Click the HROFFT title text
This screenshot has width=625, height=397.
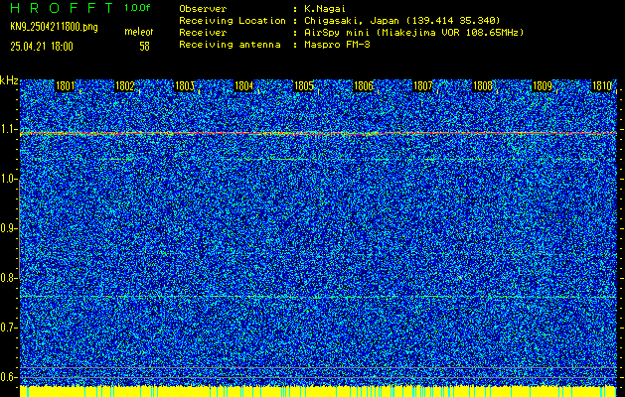(x=62, y=8)
